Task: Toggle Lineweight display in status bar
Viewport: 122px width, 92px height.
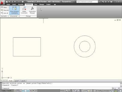Action: pos(34,90)
